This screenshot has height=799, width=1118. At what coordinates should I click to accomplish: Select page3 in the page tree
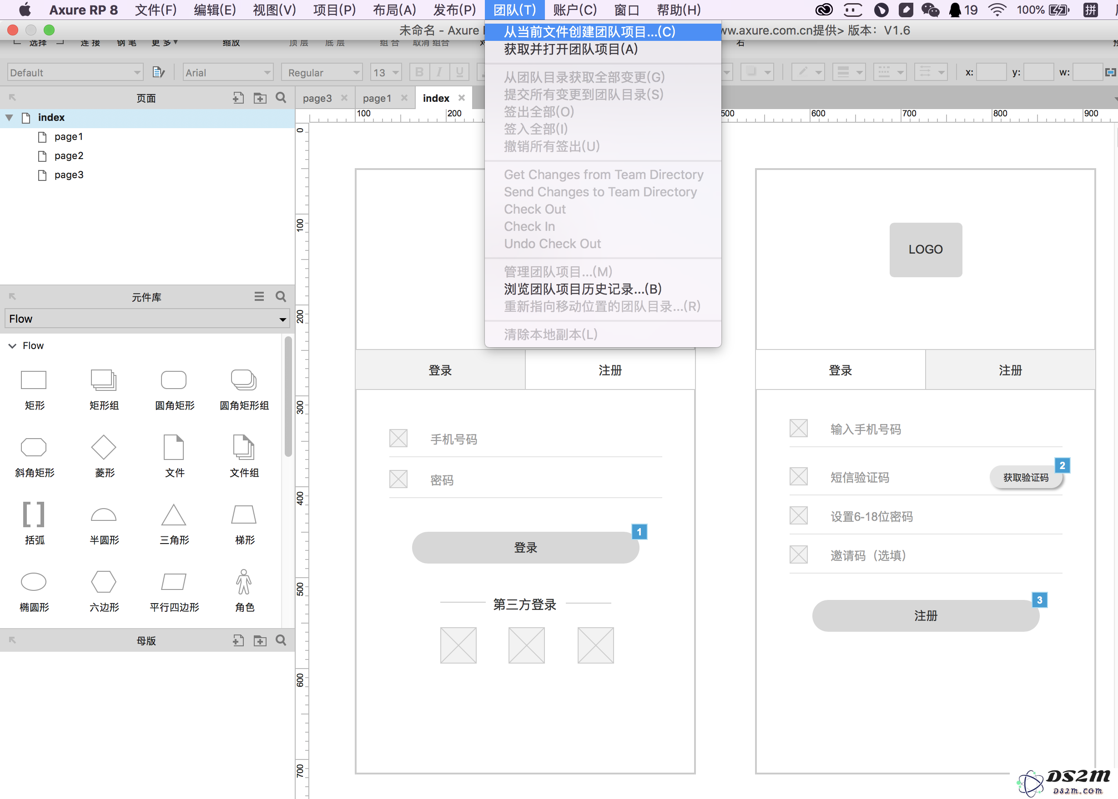tap(68, 175)
